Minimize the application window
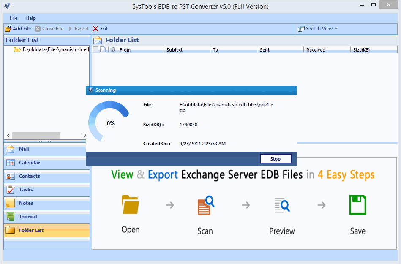 tap(362, 5)
